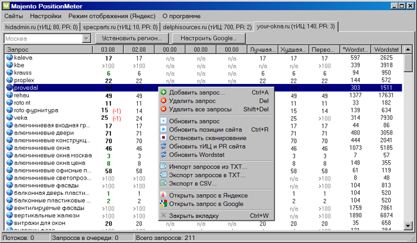Viewport: 417px width, 243px height.
Task: Select the provedal query row
Action: point(203,87)
